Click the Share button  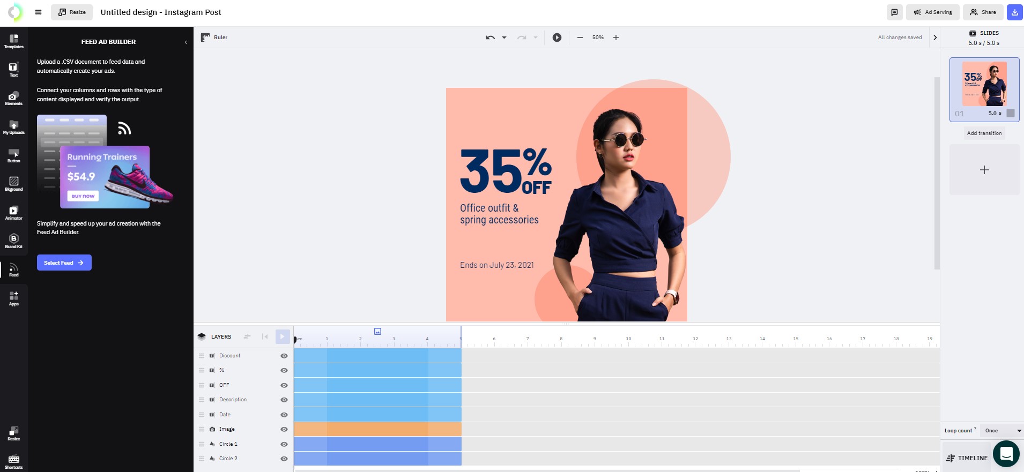(983, 12)
